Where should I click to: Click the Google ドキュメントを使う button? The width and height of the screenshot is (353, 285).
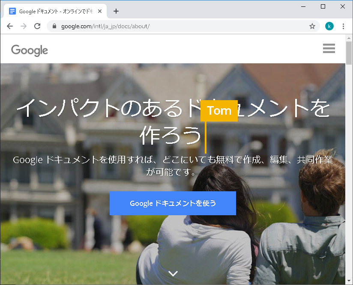pyautogui.click(x=173, y=203)
